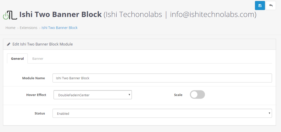Toggle the Scale switch

(x=197, y=94)
